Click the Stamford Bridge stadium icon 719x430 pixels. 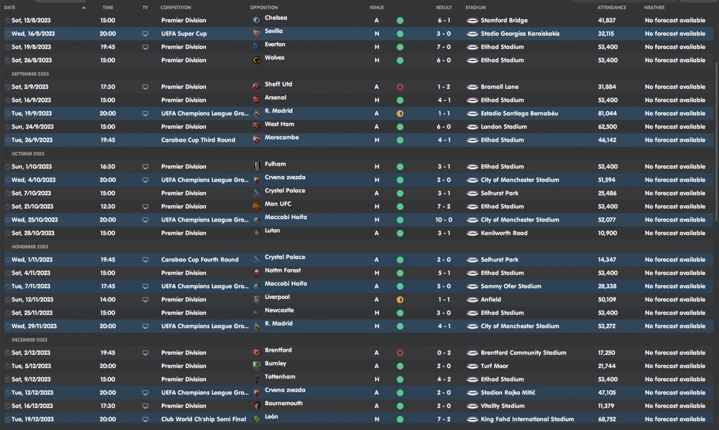(472, 20)
